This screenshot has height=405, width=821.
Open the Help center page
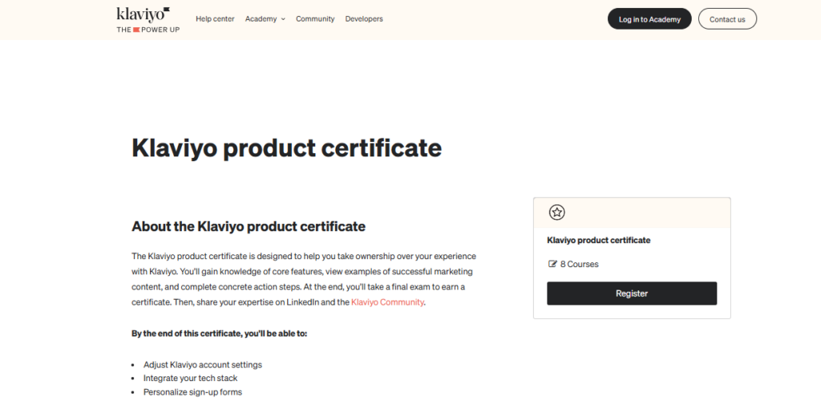215,19
